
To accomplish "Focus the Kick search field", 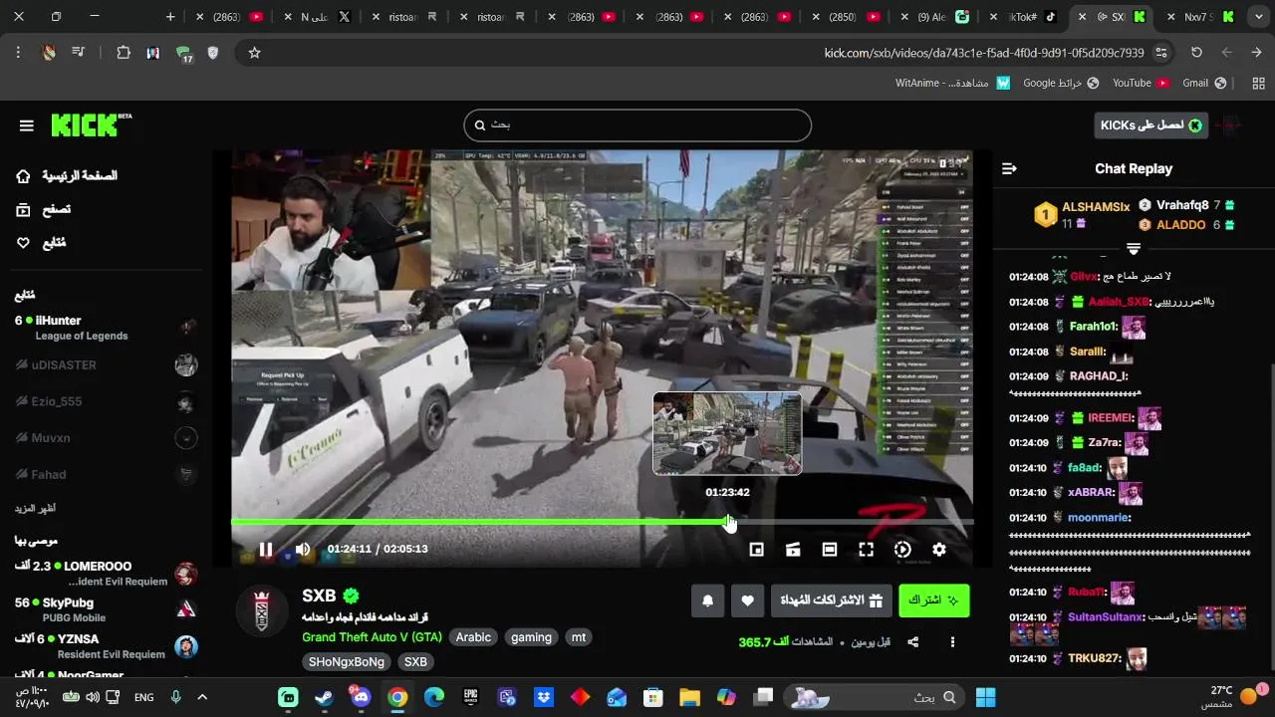I will [637, 125].
